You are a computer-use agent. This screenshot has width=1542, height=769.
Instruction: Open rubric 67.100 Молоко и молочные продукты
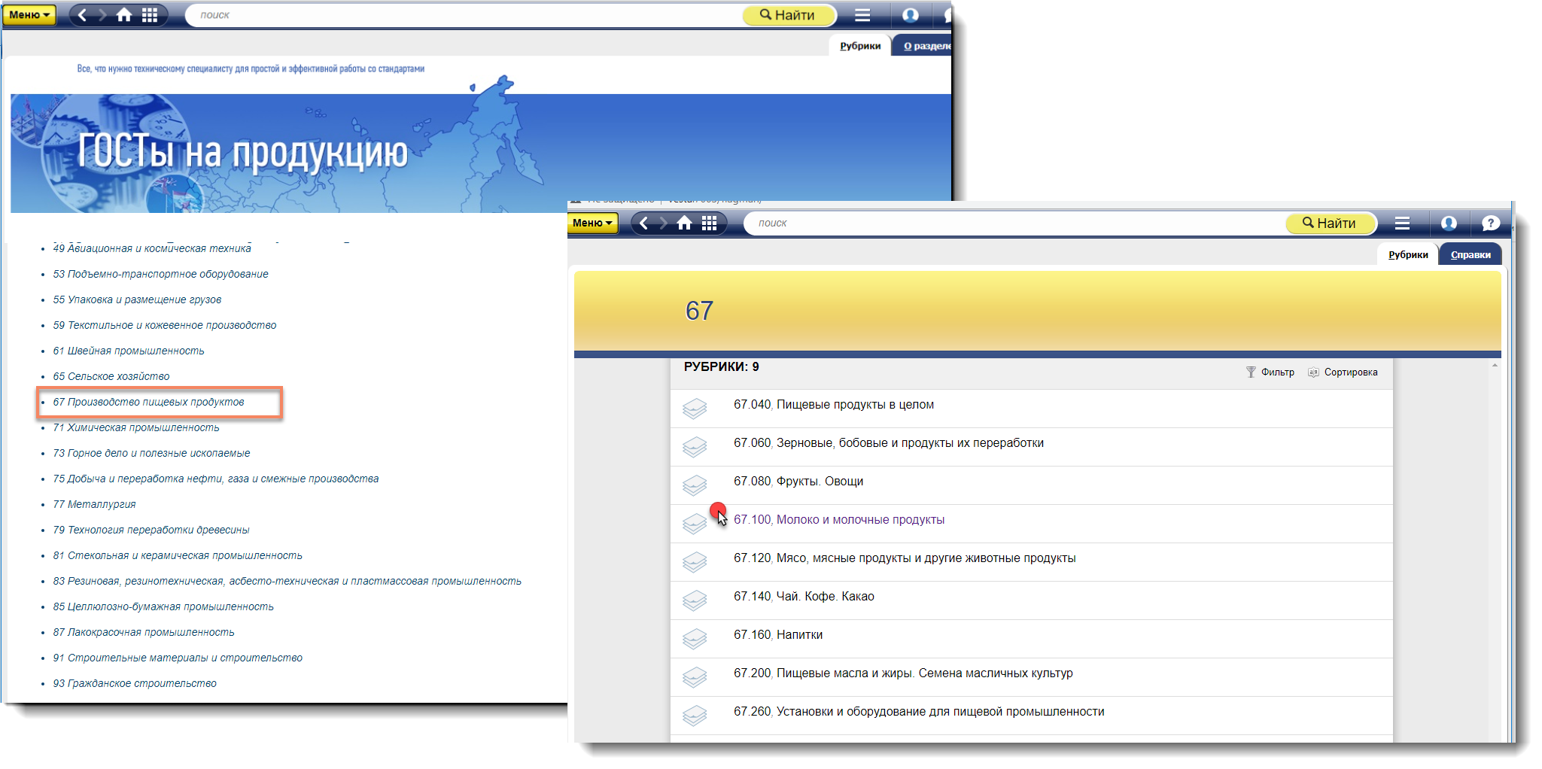838,520
